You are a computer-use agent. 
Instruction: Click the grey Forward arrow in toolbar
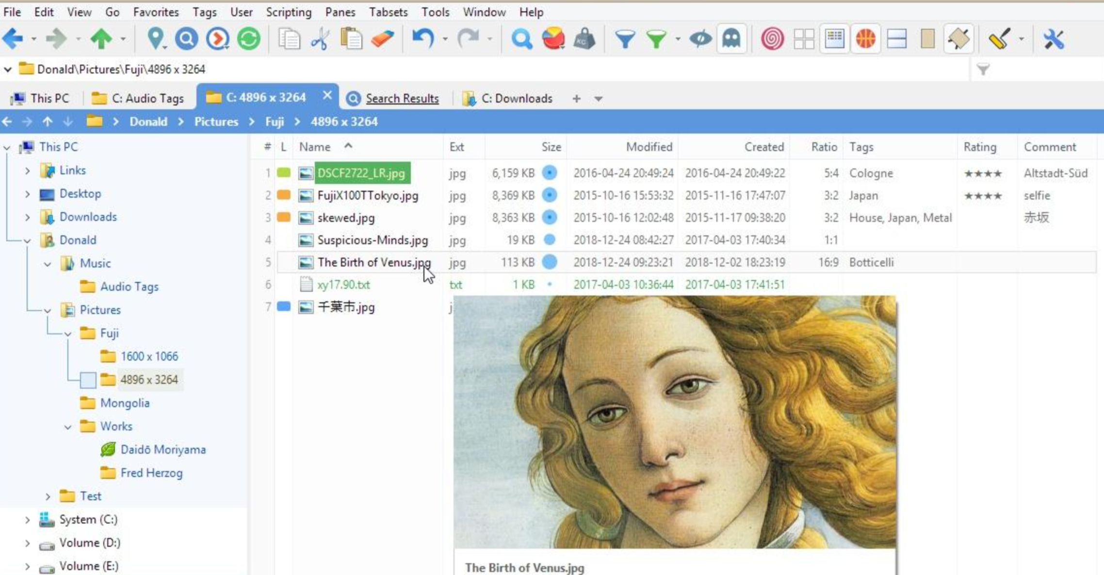click(56, 38)
